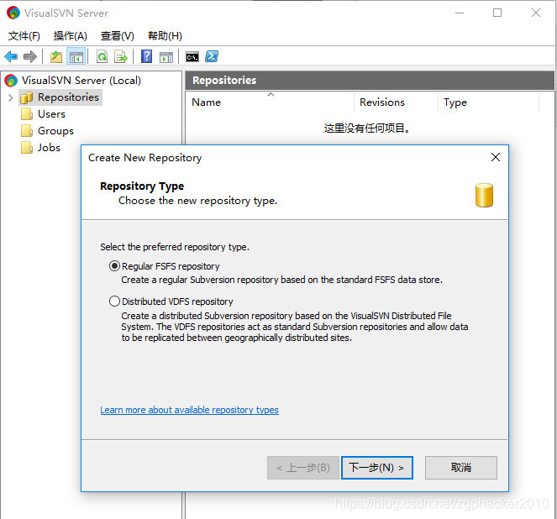
Task: Sort by the Name column header
Action: [270, 102]
